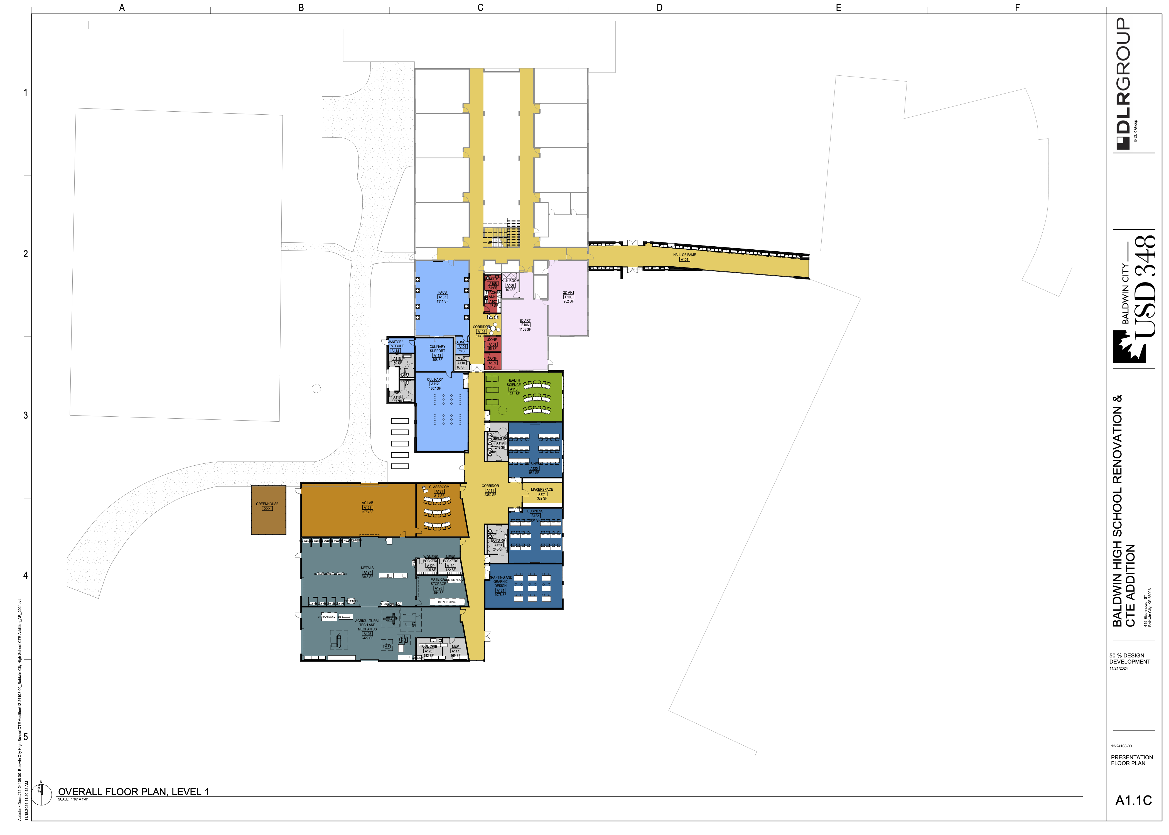
Task: Click the JANITOR/VESTIBULE A114 label
Action: coord(395,347)
